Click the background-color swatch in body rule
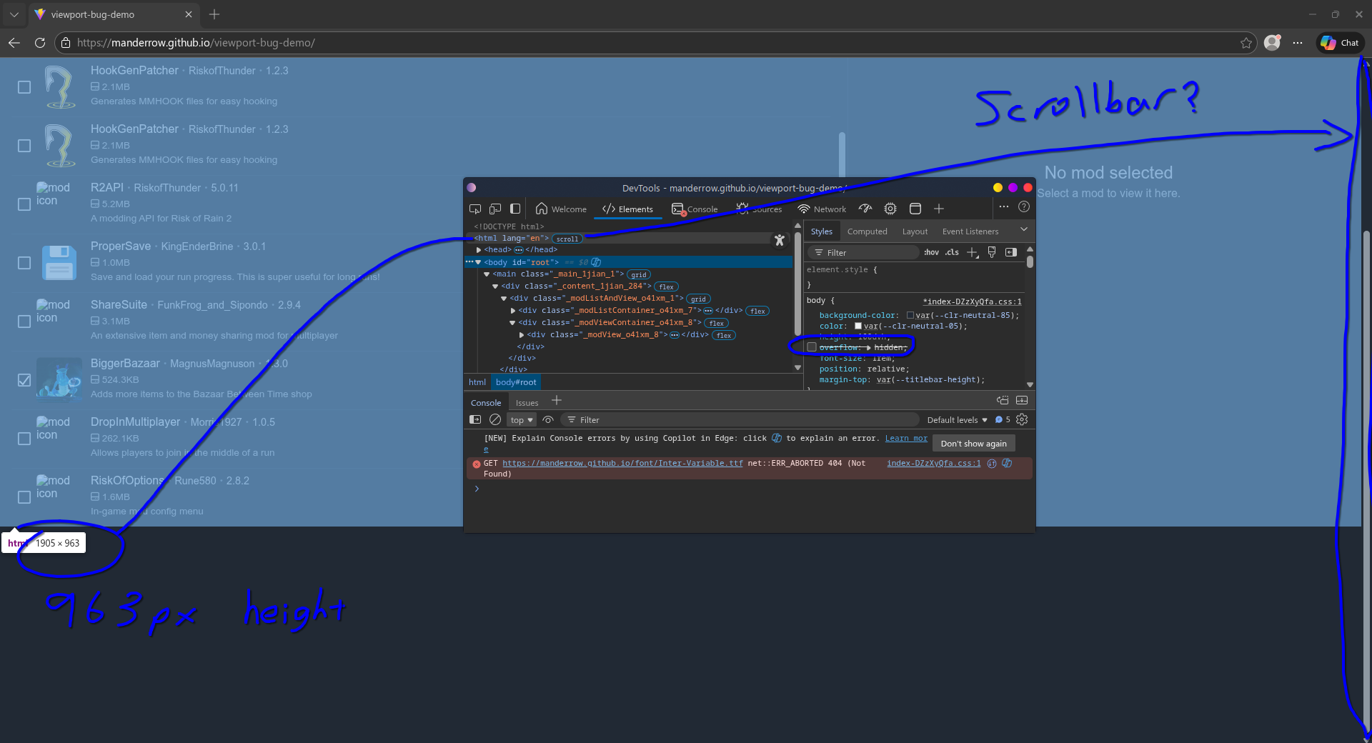 (x=910, y=315)
